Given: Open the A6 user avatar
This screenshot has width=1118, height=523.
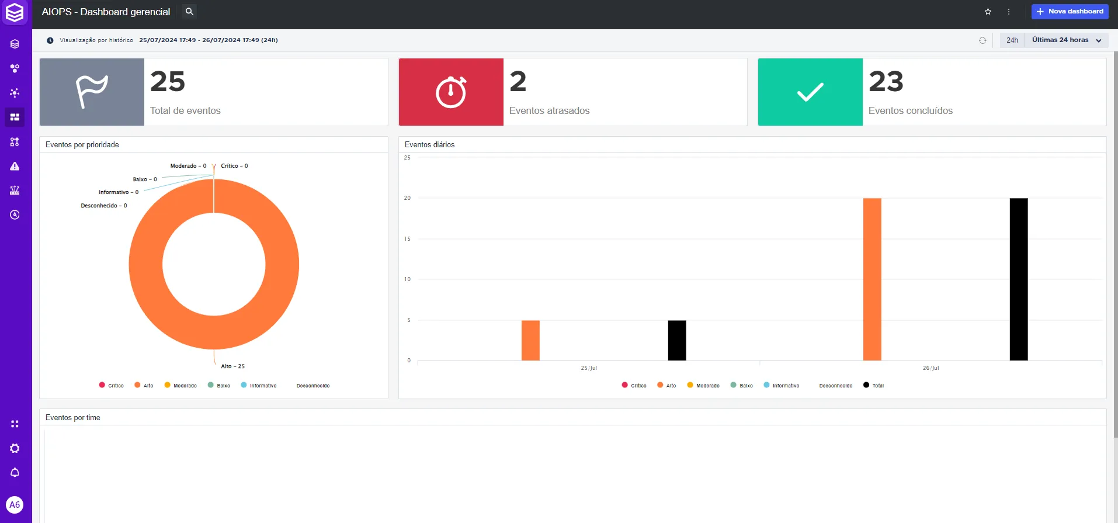Looking at the screenshot, I should pos(15,505).
